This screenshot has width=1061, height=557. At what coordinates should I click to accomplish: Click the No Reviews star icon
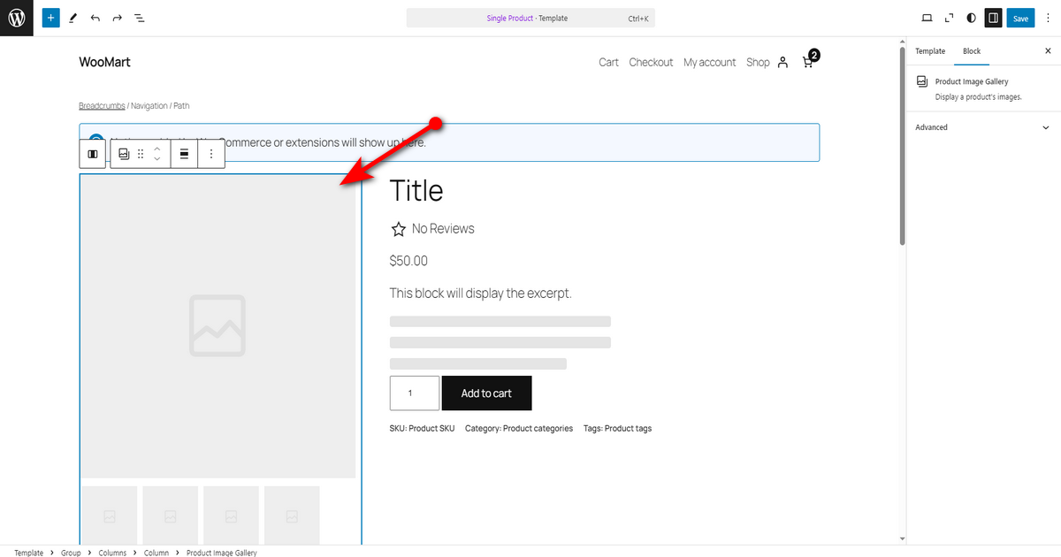(x=398, y=229)
